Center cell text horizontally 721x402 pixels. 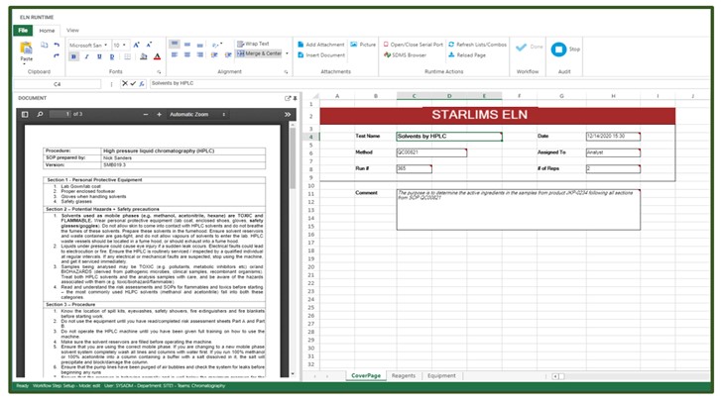pyautogui.click(x=187, y=54)
